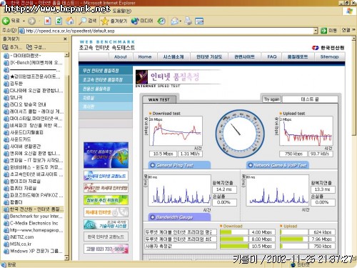The width and height of the screenshot is (357, 268).
Task: Open the Mail button dropdown arrow
Action: 181,21
